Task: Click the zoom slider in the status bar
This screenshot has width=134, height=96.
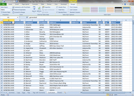Action: click(126, 95)
